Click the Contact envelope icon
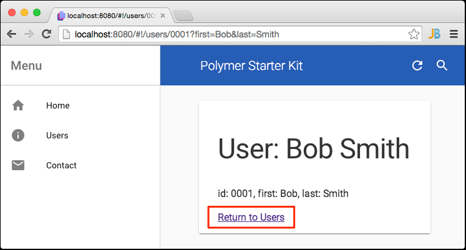 click(18, 165)
